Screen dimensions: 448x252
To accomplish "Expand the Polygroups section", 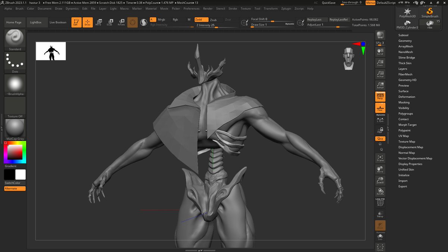I will tap(405, 113).
